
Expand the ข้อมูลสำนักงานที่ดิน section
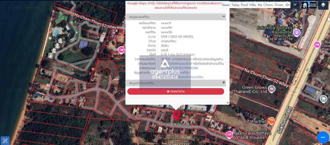pos(224,83)
